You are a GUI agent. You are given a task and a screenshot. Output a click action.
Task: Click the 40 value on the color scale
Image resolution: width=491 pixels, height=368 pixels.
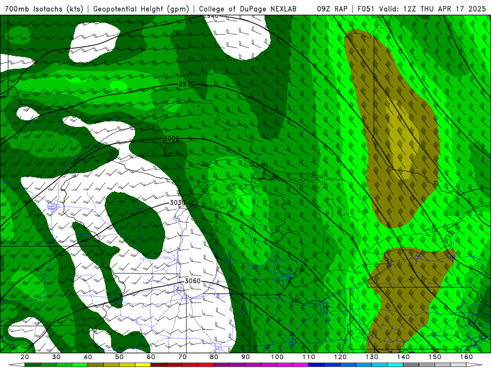pyautogui.click(x=88, y=357)
